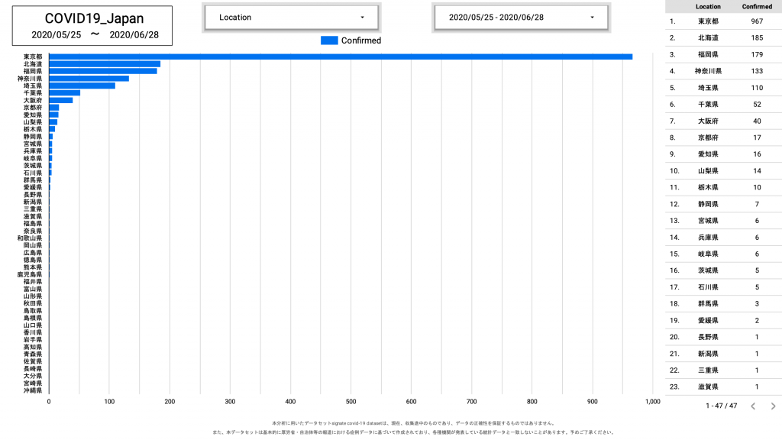Sort table by Confirmed column header
This screenshot has width=782, height=440.
757,6
